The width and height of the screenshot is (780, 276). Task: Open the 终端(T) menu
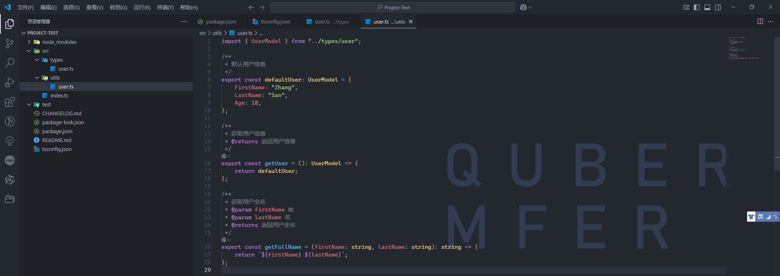pos(165,7)
